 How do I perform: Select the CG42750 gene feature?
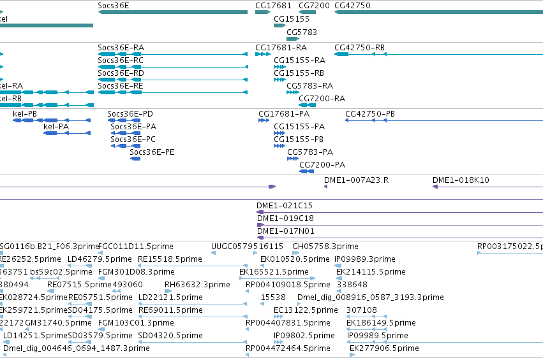tap(438, 12)
